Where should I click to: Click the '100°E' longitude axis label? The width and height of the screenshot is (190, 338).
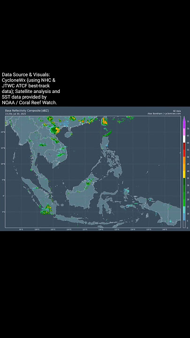(x=37, y=230)
